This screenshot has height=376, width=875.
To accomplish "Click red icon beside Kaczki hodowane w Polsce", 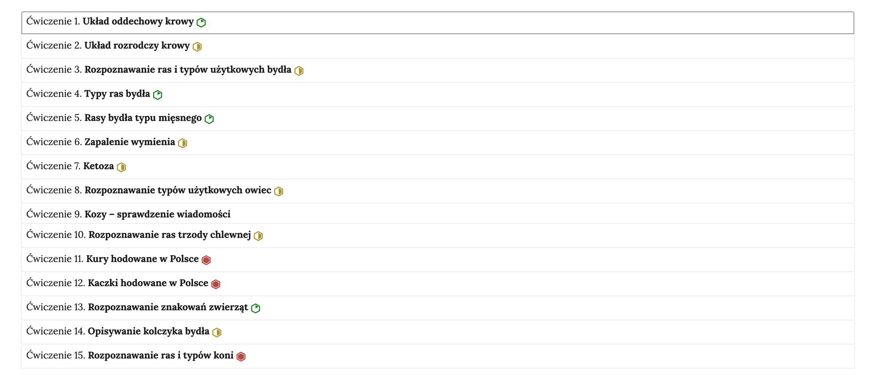I will pyautogui.click(x=216, y=284).
